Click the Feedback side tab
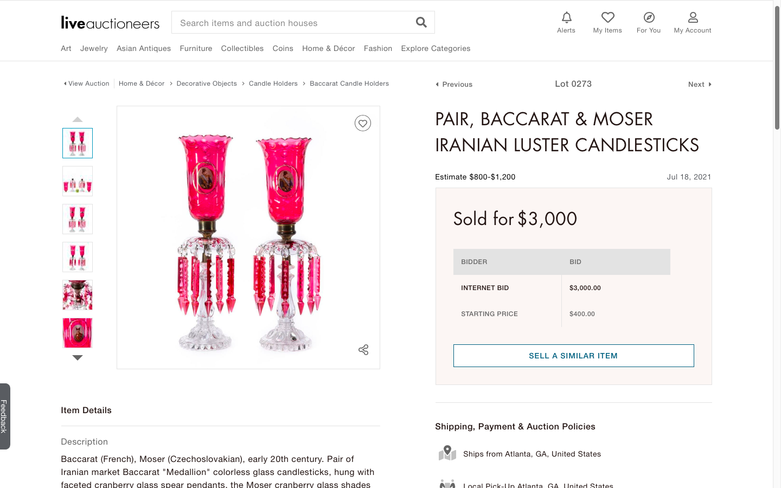This screenshot has height=488, width=781. (x=4, y=416)
